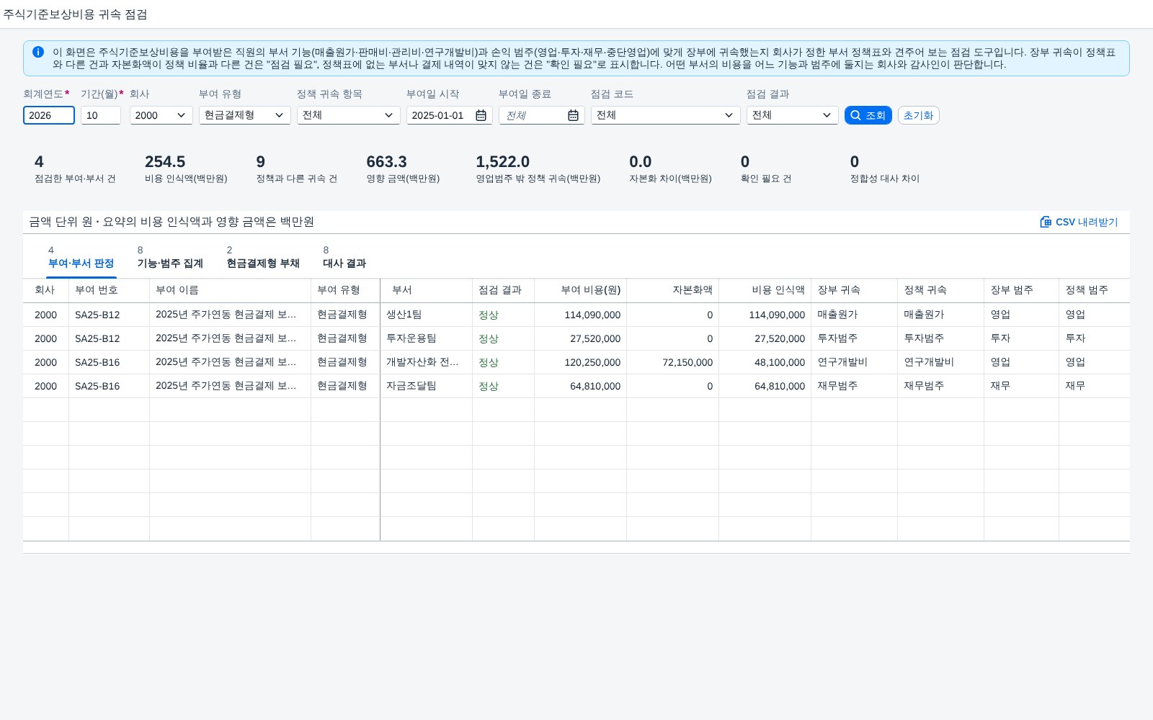Screen dimensions: 1153x720
Task: Click the CSV 내려받기 link text
Action: (1087, 222)
